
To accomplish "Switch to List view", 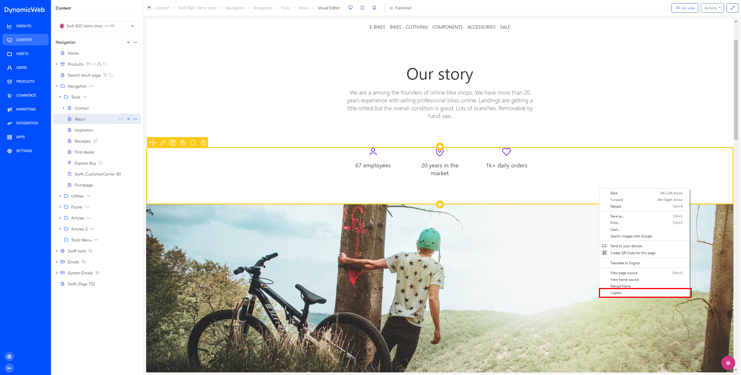I will [685, 8].
